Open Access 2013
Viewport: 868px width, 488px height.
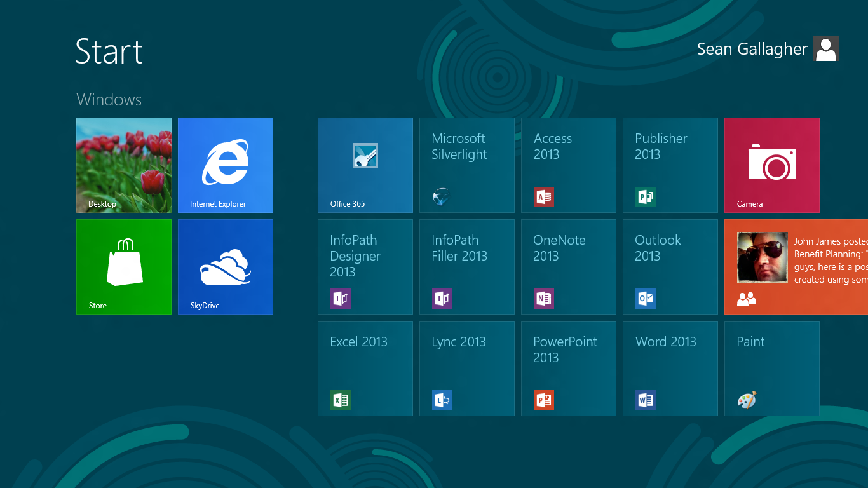[x=568, y=165]
